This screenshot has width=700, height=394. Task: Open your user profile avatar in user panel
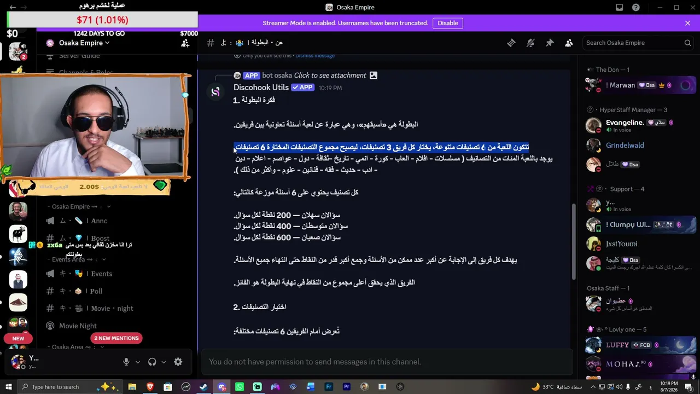[x=18, y=362]
